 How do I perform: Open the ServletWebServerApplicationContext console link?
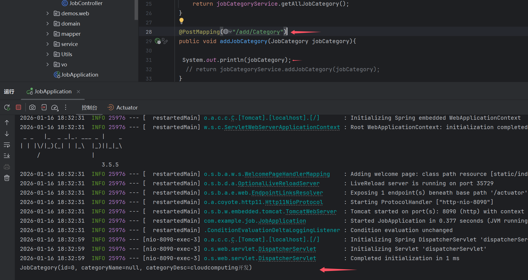tap(282, 127)
